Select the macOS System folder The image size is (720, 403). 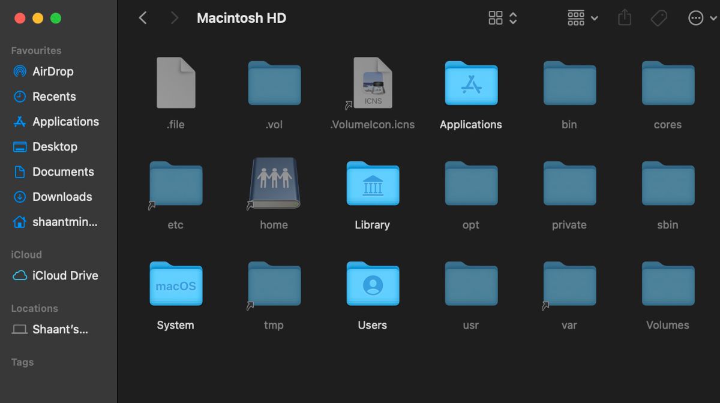coord(176,284)
